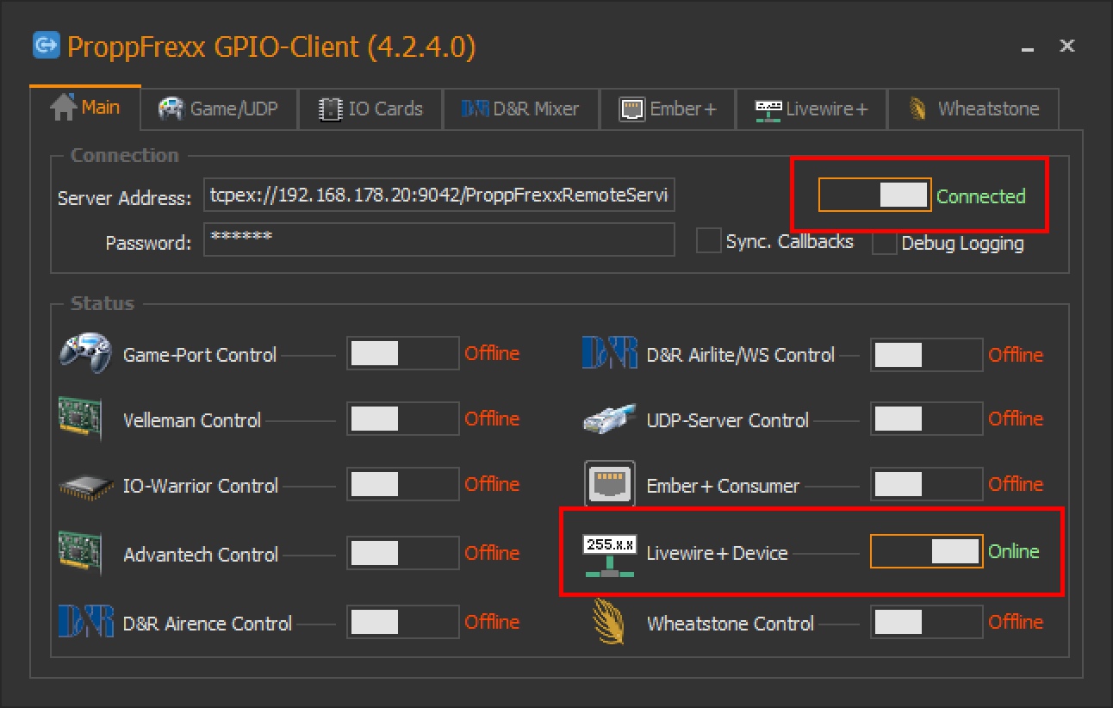
Task: Click the Wheatstone Control wheat icon
Action: click(608, 622)
